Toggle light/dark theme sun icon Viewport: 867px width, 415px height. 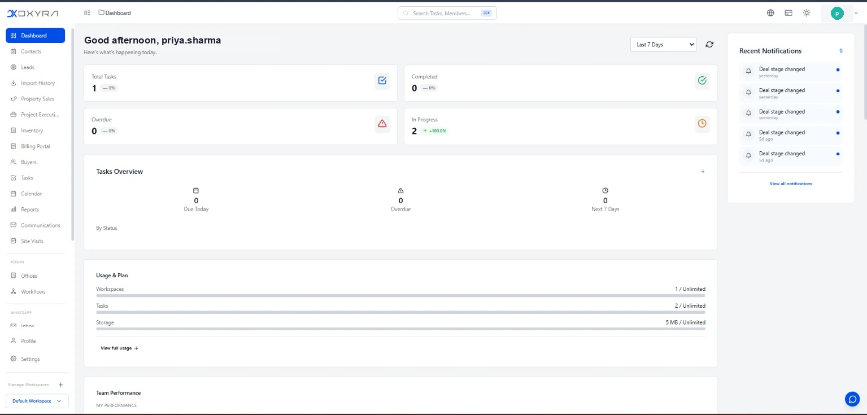point(807,13)
